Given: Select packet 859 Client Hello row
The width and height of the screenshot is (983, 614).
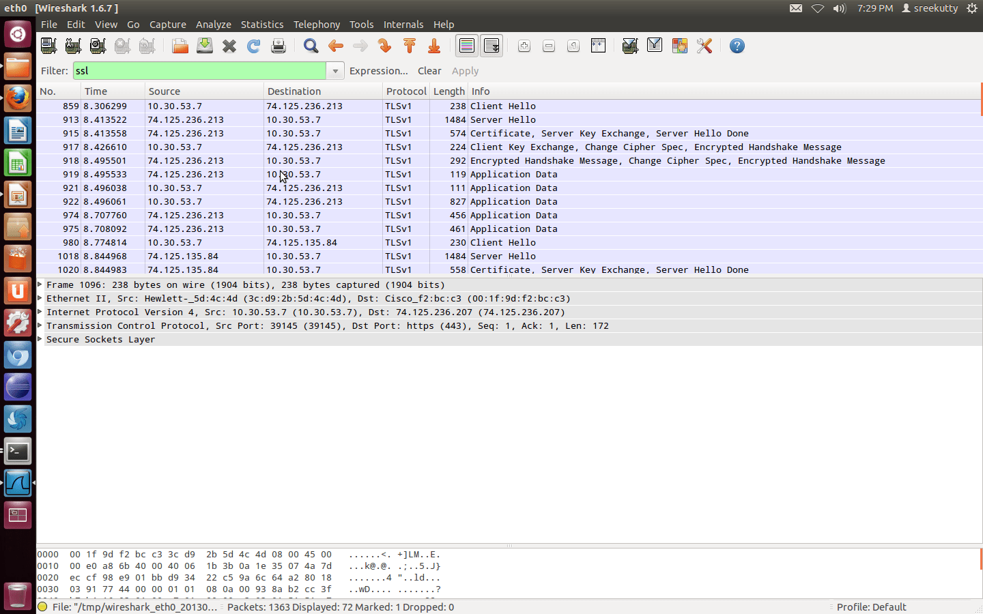Looking at the screenshot, I should click(x=509, y=106).
